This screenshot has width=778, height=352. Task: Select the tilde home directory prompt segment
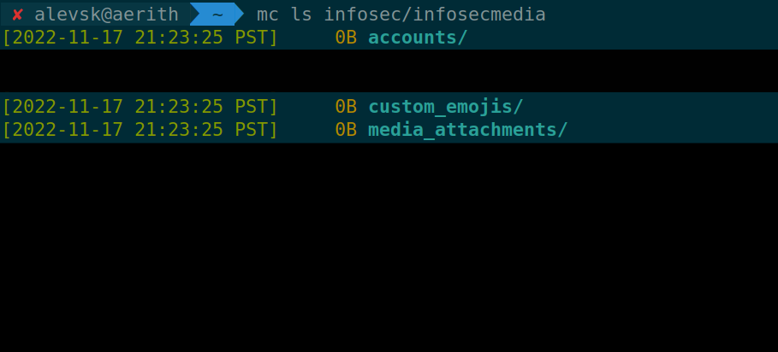tap(217, 15)
